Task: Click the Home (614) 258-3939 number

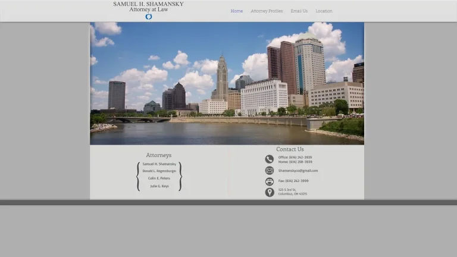Action: pyautogui.click(x=295, y=162)
